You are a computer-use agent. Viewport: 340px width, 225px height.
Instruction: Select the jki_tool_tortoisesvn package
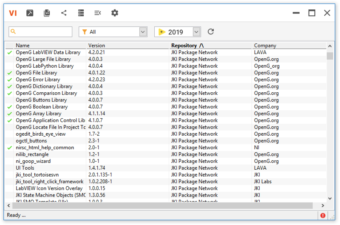pos(166,175)
